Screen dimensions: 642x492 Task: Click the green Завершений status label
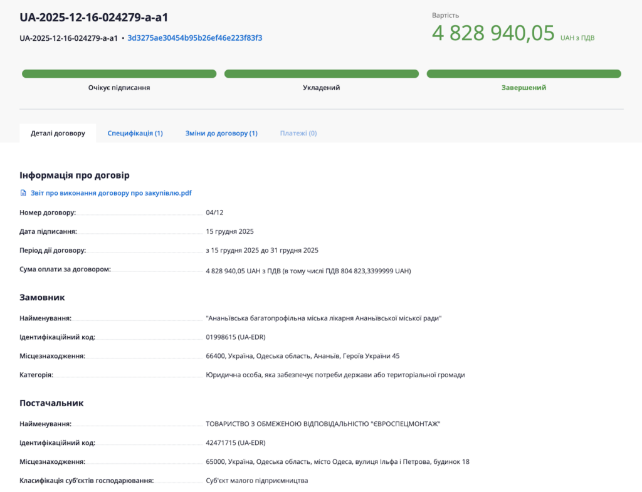point(524,88)
